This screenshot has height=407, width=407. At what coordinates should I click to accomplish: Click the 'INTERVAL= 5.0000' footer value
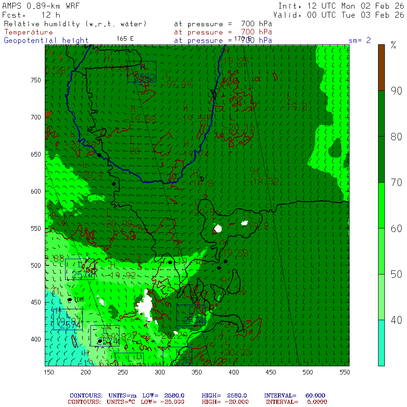(x=296, y=402)
